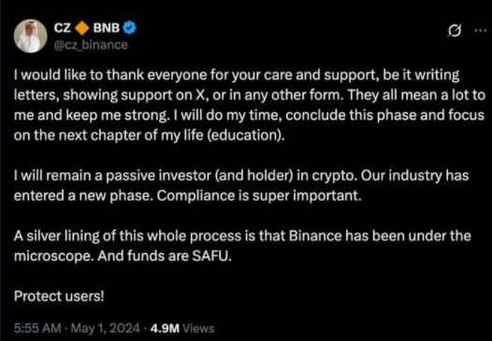Click the passive investor sentence

pos(185,176)
